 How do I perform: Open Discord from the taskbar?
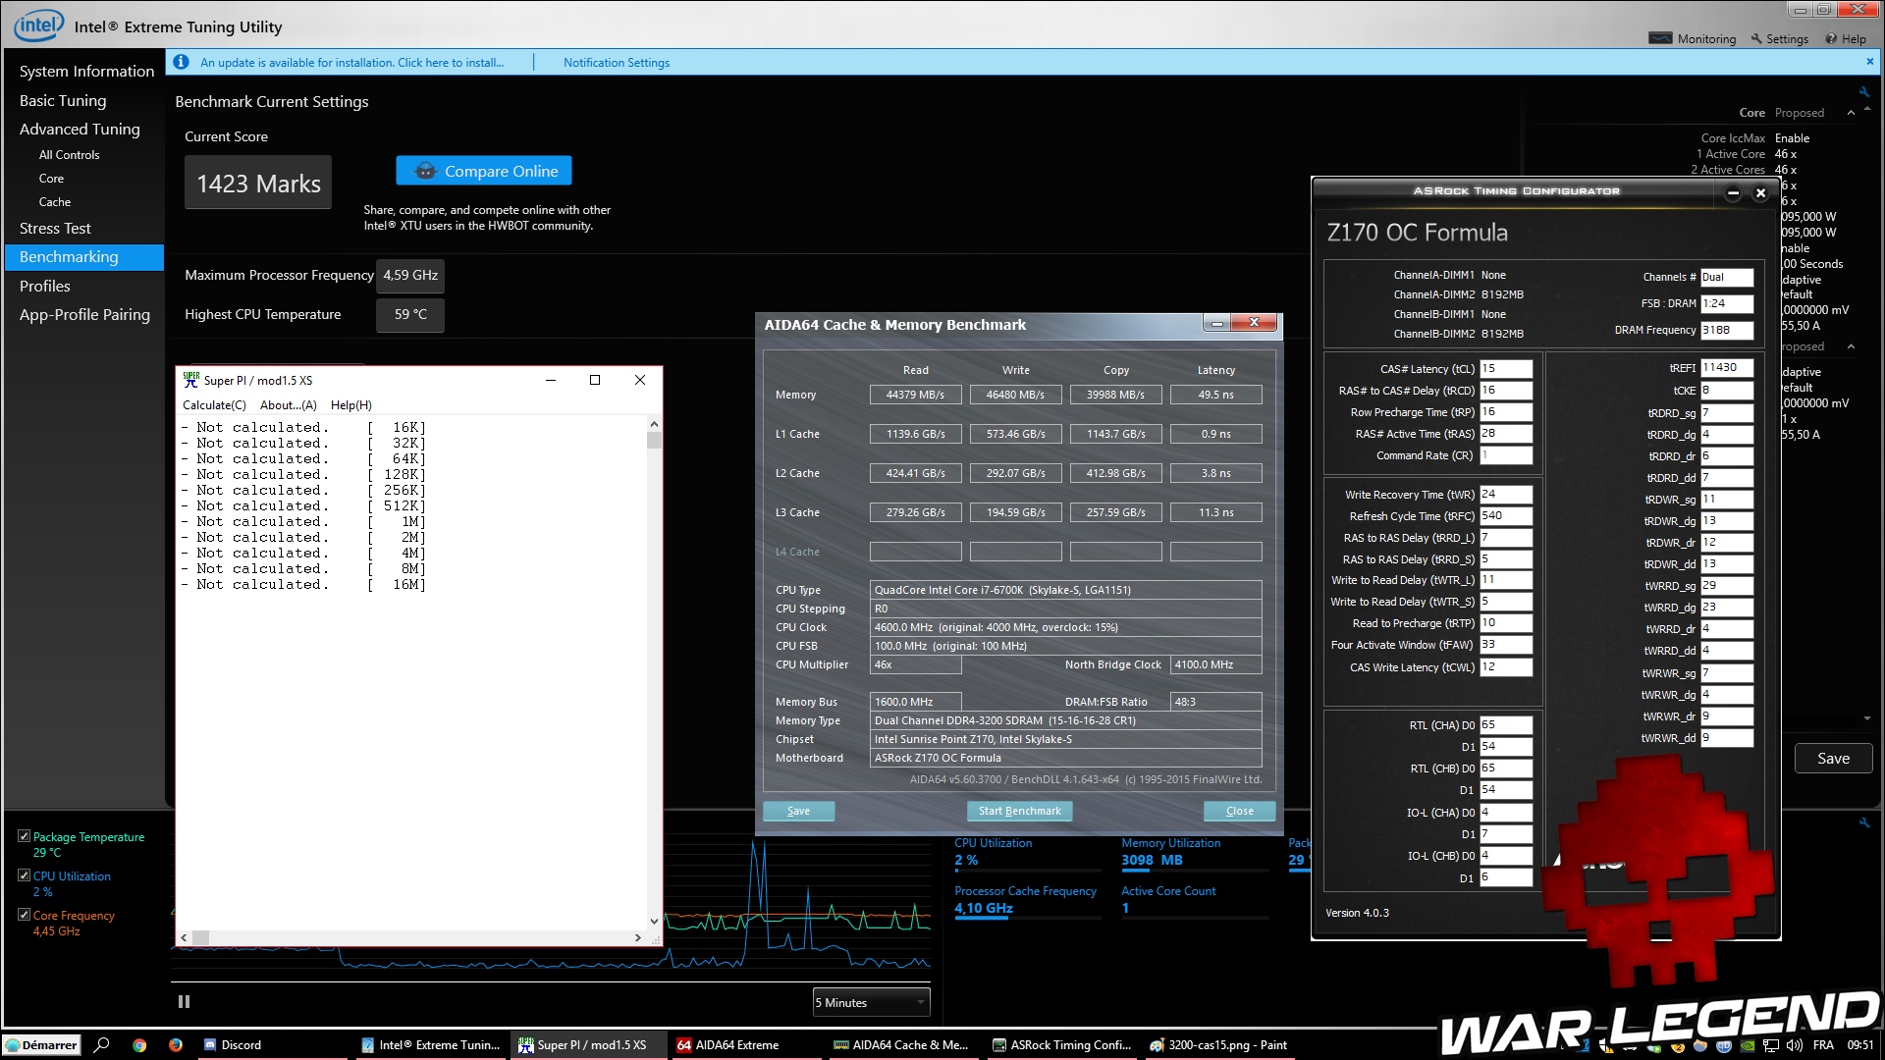click(233, 1044)
